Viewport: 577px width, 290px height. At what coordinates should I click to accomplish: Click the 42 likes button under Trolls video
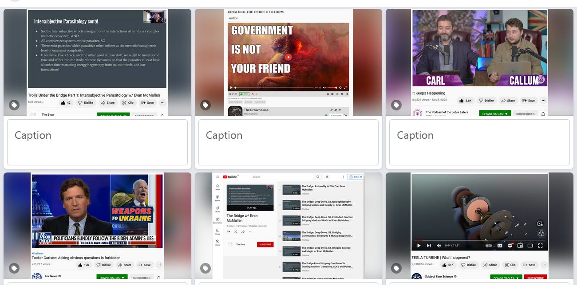click(65, 102)
